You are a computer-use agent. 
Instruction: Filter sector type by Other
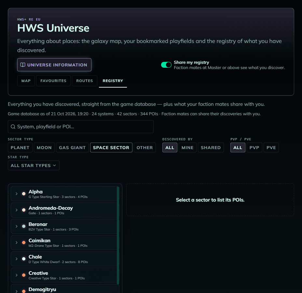[x=144, y=147]
